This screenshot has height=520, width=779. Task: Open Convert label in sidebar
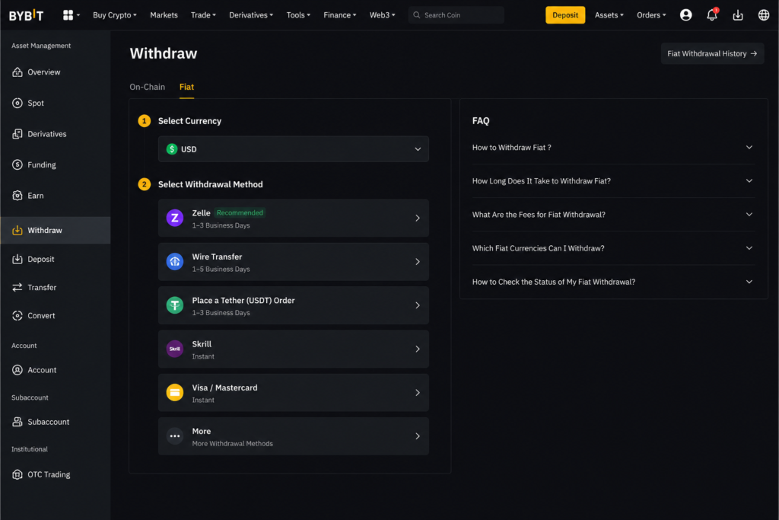click(x=41, y=316)
